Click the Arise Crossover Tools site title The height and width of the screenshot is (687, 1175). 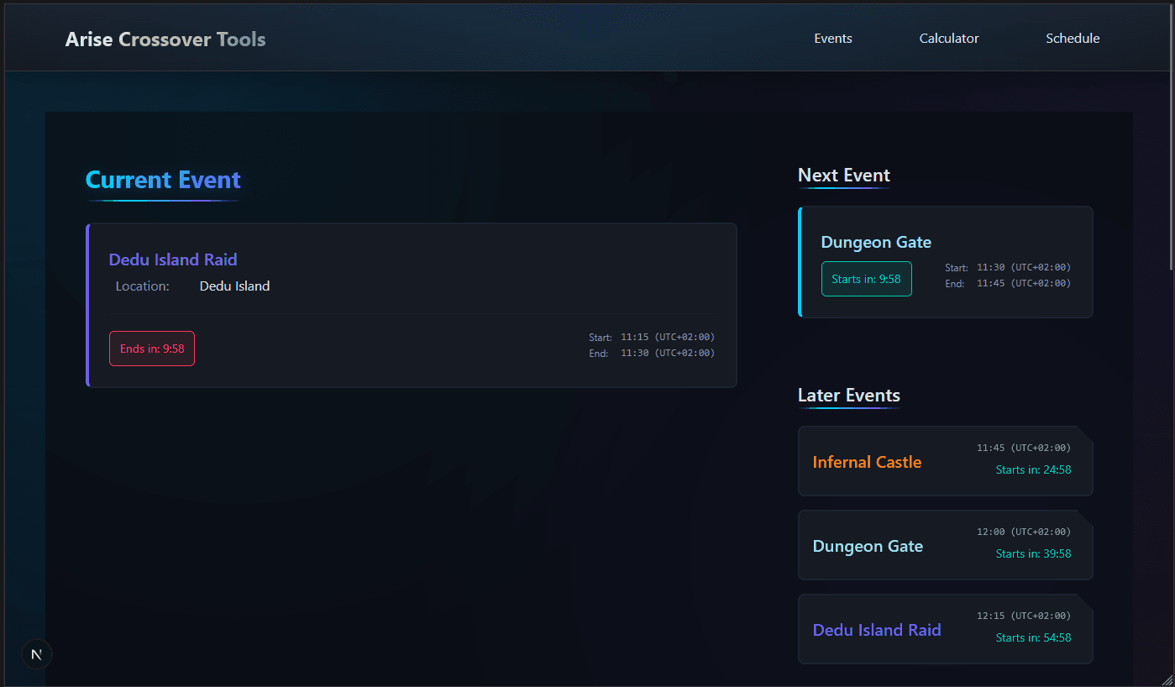165,39
